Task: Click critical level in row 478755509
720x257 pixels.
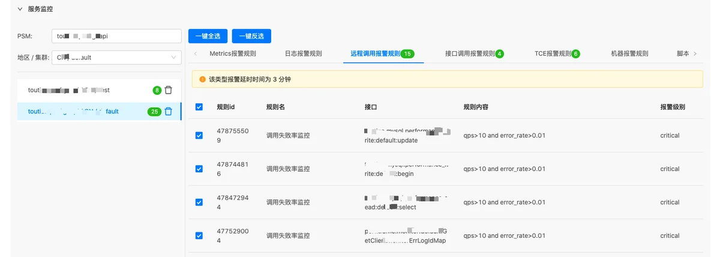Action: (670, 135)
